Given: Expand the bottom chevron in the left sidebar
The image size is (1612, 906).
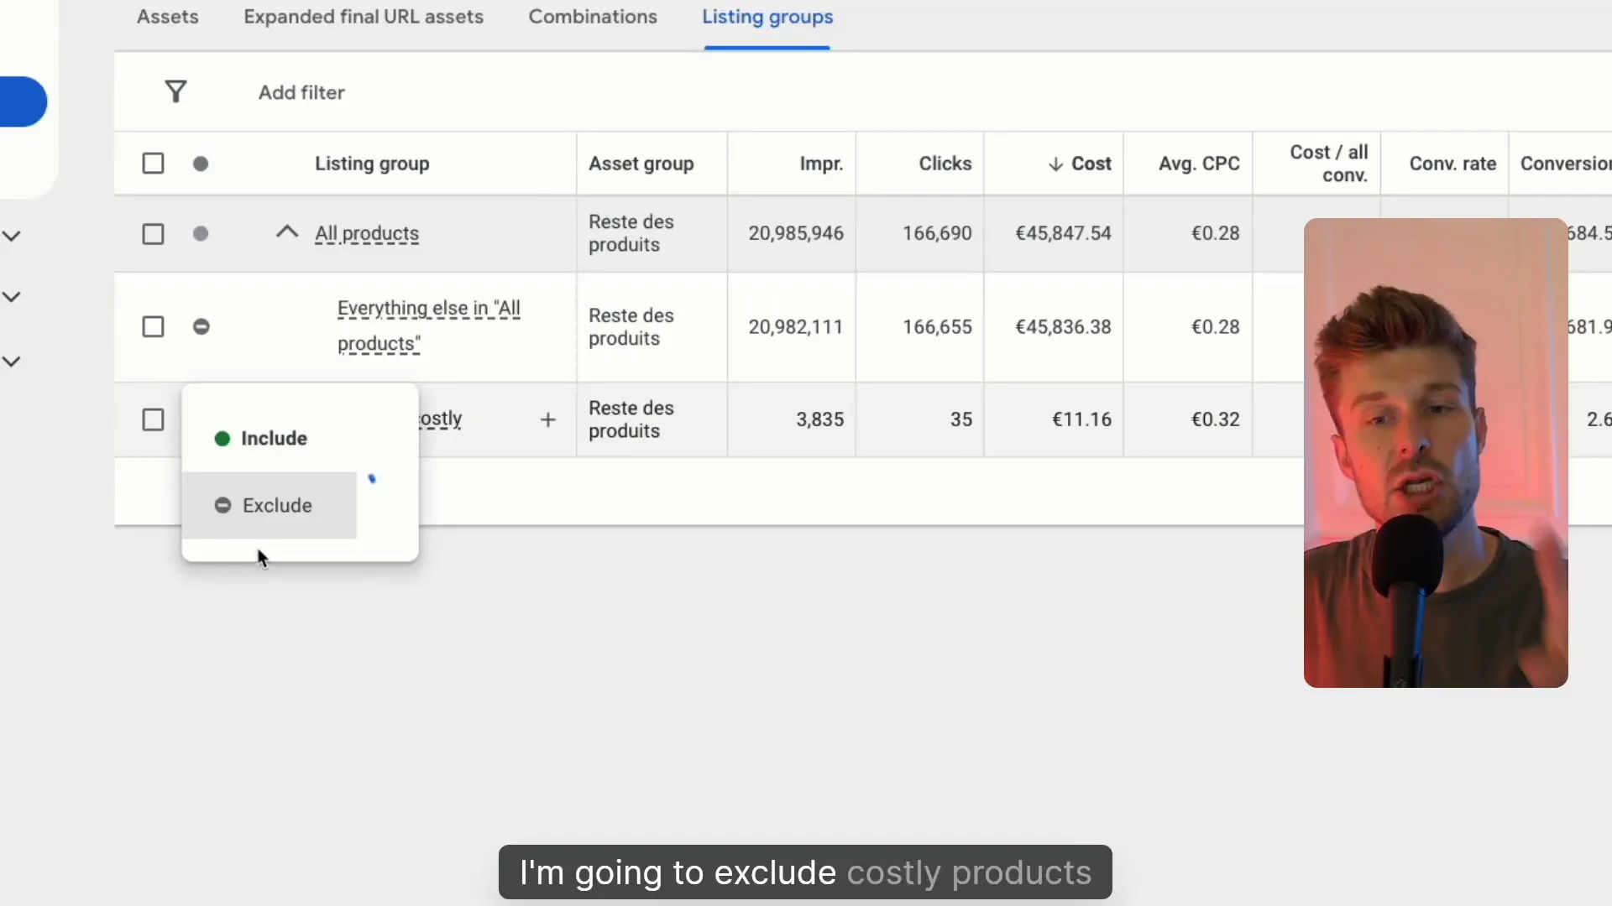Looking at the screenshot, I should [12, 361].
